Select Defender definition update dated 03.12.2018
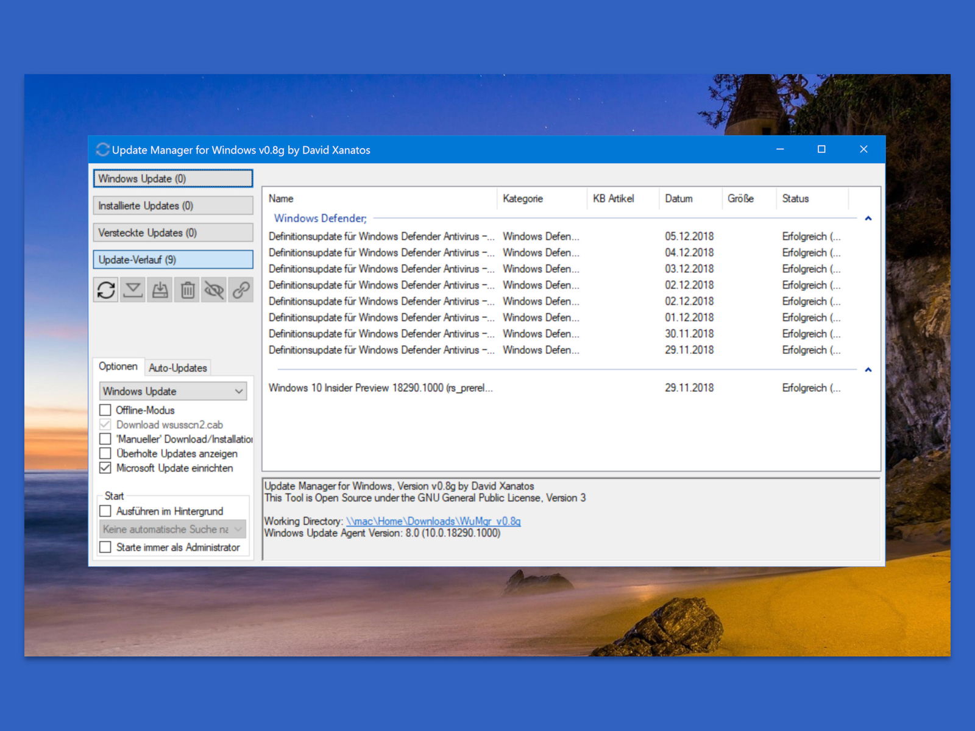The height and width of the screenshot is (731, 975). [x=556, y=269]
